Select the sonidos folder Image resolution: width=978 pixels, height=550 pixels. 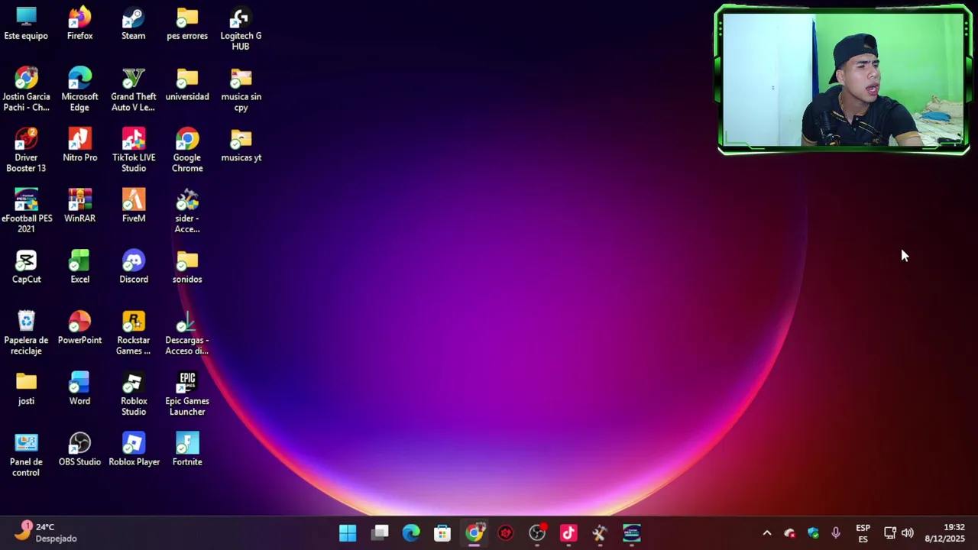click(x=187, y=268)
